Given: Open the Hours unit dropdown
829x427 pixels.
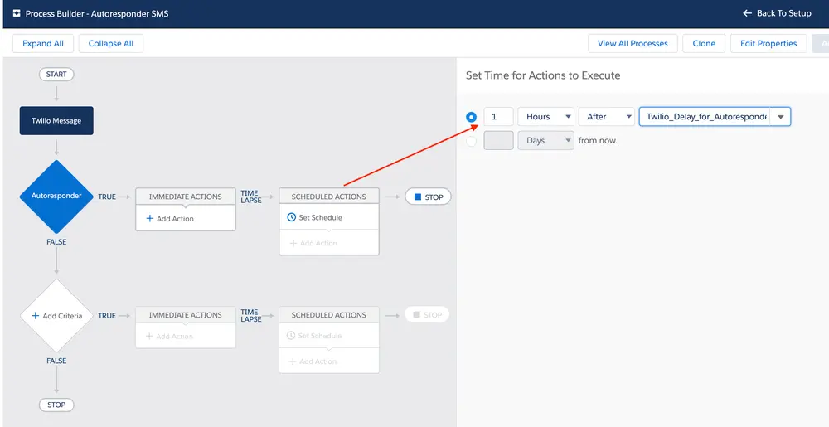Looking at the screenshot, I should tap(546, 117).
